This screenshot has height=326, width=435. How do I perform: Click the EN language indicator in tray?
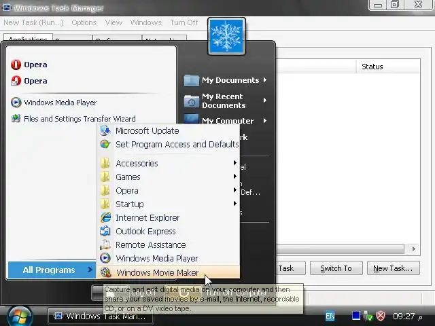pyautogui.click(x=330, y=316)
